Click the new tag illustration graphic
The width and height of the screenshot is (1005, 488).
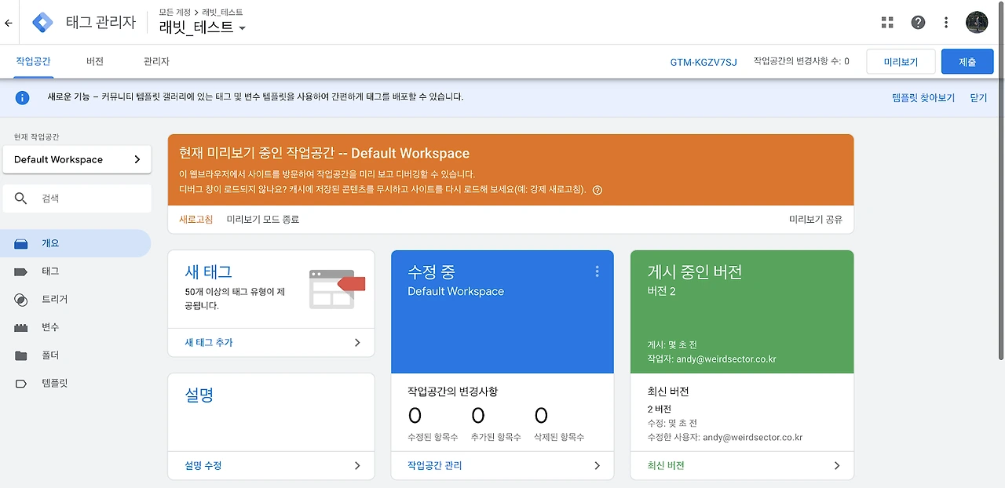click(x=338, y=288)
